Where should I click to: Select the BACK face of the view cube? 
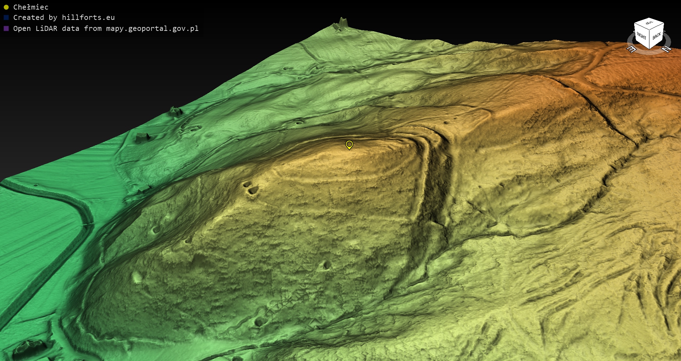[x=657, y=36]
